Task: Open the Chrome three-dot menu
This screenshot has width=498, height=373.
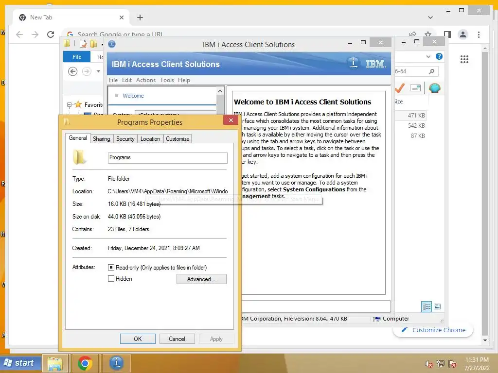Action: pos(479,34)
